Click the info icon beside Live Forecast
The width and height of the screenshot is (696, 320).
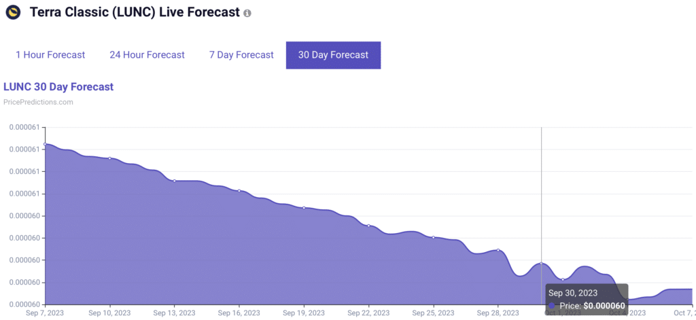pos(247,14)
